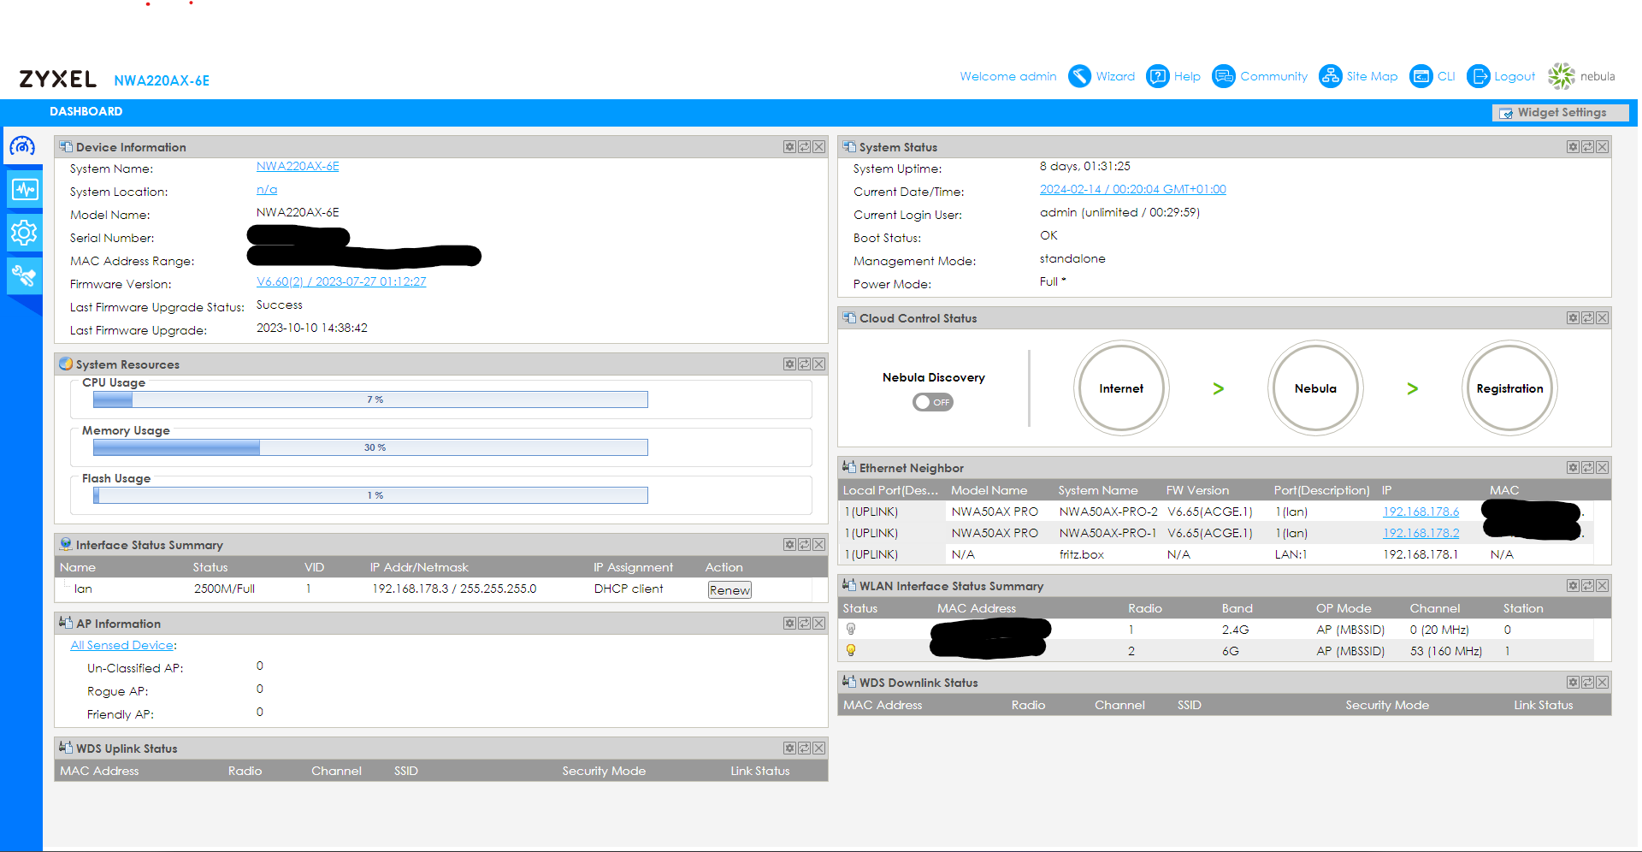This screenshot has width=1642, height=852.
Task: Refresh the Device Information widget
Action: tap(804, 147)
